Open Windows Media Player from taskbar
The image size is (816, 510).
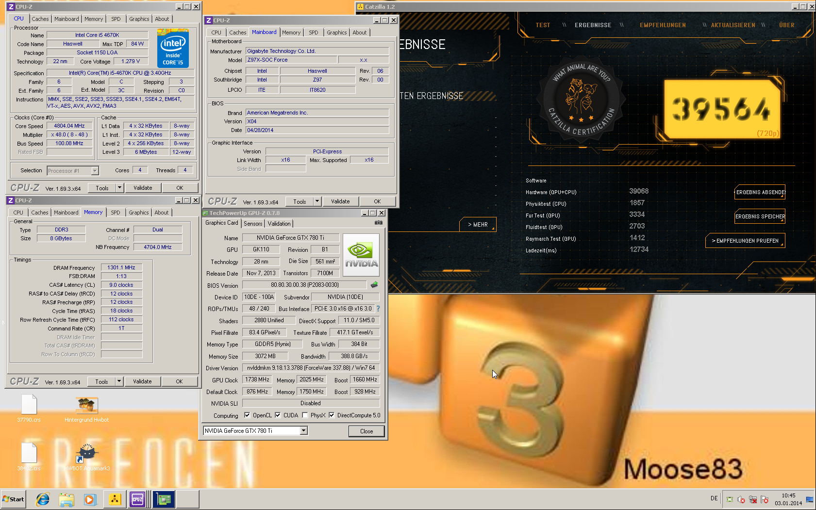[90, 499]
